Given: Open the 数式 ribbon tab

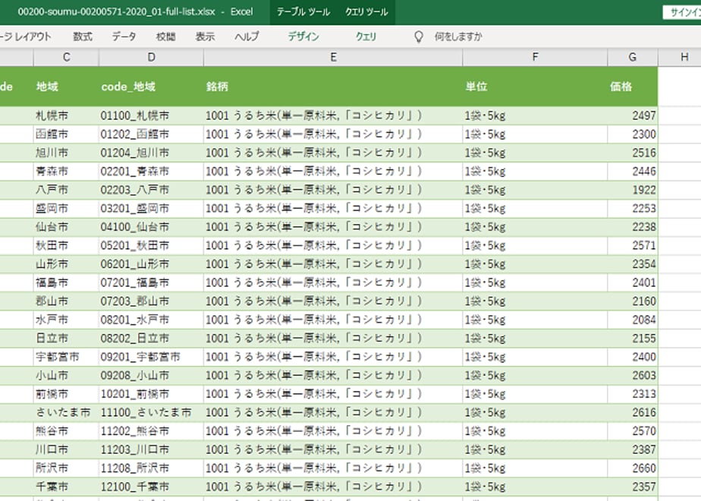Looking at the screenshot, I should point(83,36).
